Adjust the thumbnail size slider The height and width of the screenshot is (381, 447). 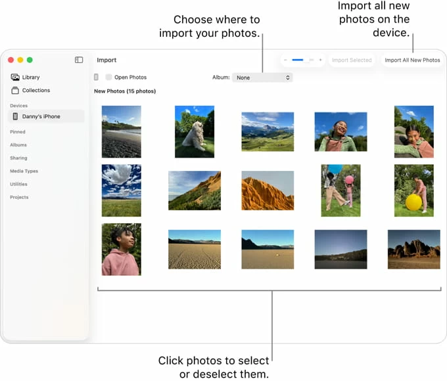coord(302,60)
